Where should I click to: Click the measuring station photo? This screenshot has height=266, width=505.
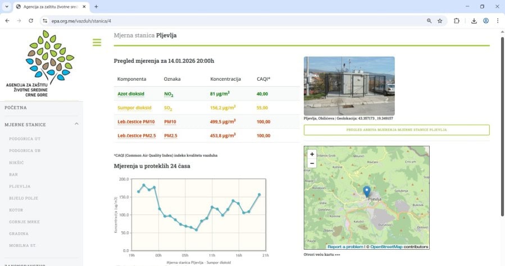[349, 86]
